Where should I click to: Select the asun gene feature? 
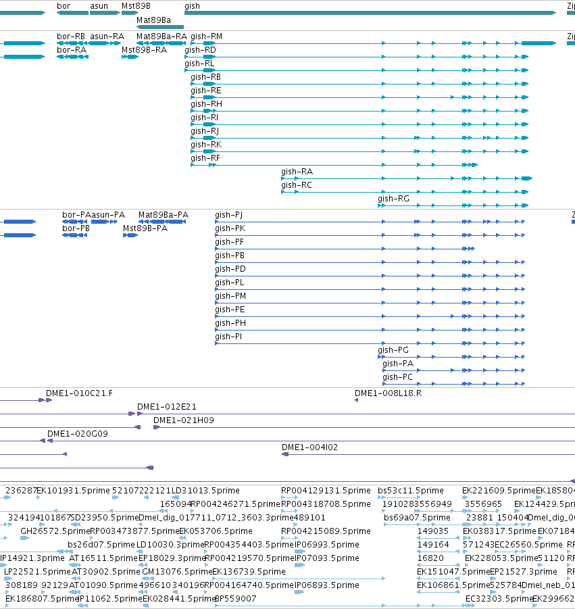(x=105, y=13)
